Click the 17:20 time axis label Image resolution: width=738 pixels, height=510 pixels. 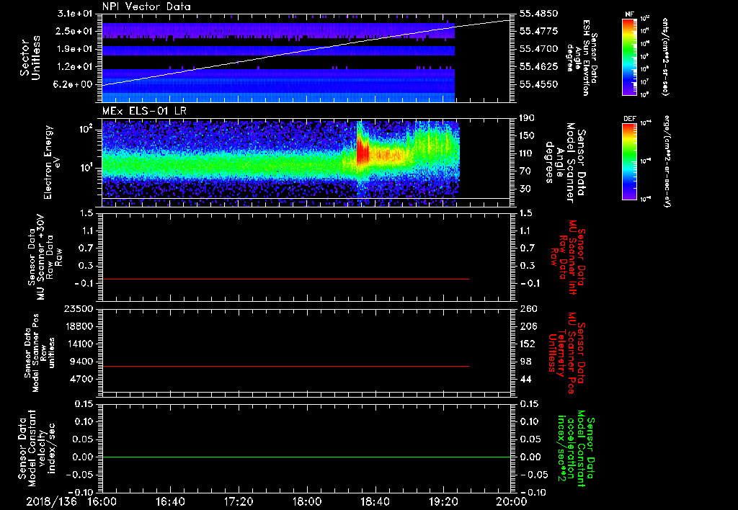tap(239, 501)
